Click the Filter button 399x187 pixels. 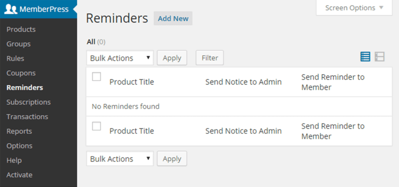tap(210, 58)
